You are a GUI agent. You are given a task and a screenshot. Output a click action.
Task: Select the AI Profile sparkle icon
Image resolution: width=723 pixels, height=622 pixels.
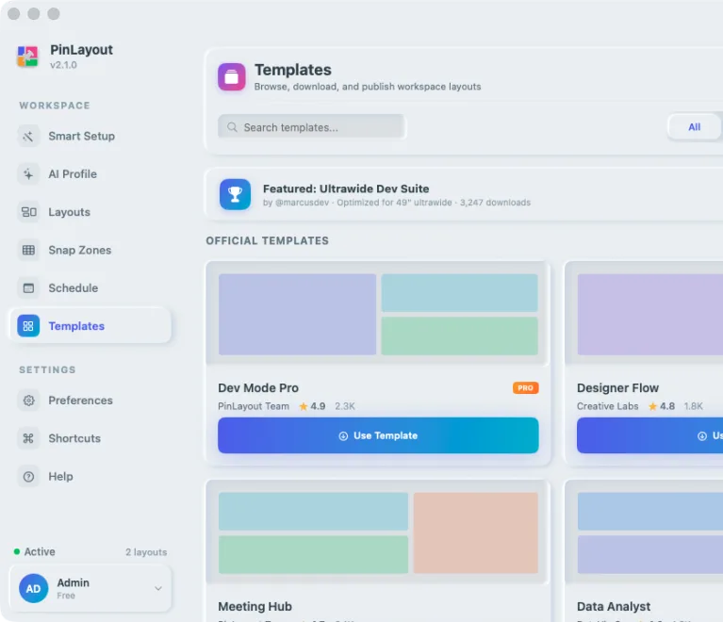pyautogui.click(x=28, y=174)
